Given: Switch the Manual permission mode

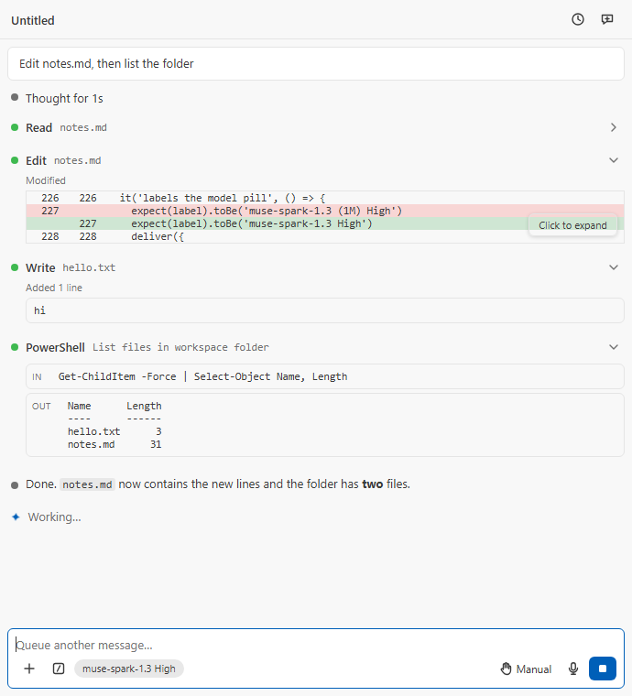Looking at the screenshot, I should click(x=526, y=669).
